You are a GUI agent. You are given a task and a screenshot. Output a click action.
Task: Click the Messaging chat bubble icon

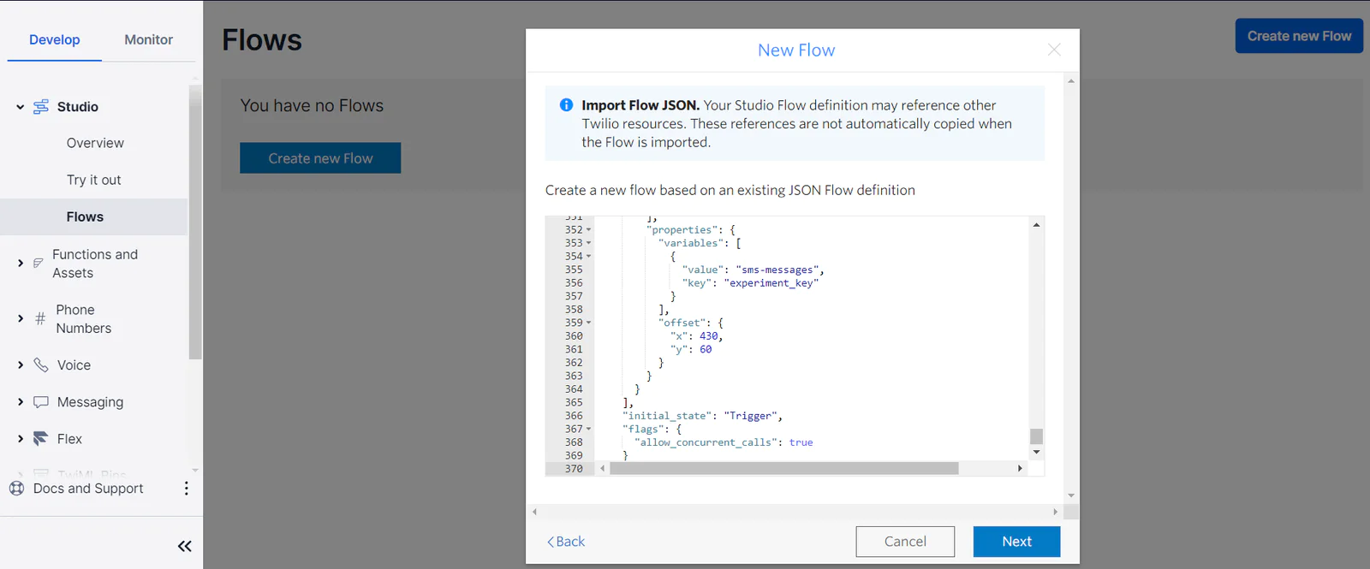[40, 402]
